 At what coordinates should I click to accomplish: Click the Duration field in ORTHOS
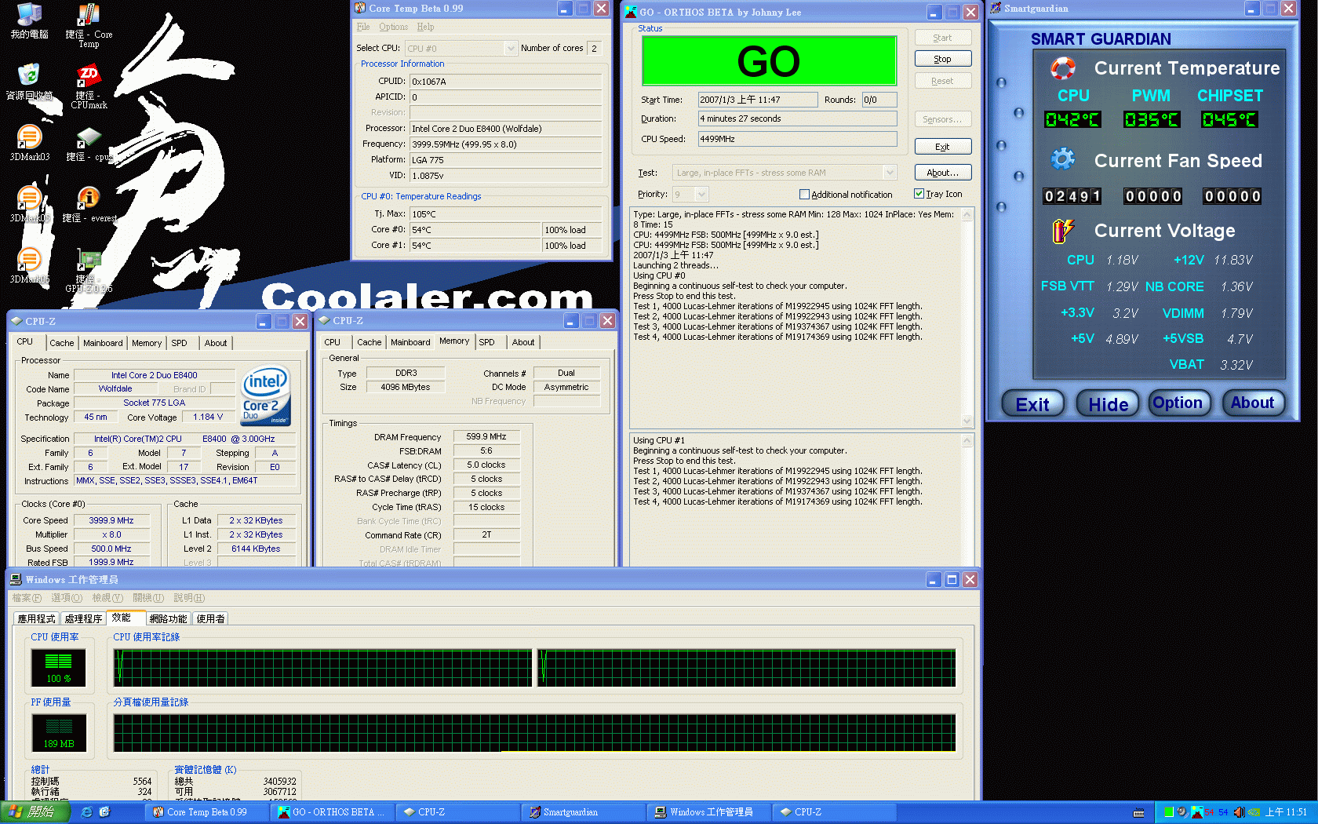click(797, 118)
